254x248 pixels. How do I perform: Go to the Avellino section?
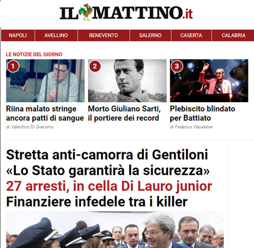coord(56,35)
